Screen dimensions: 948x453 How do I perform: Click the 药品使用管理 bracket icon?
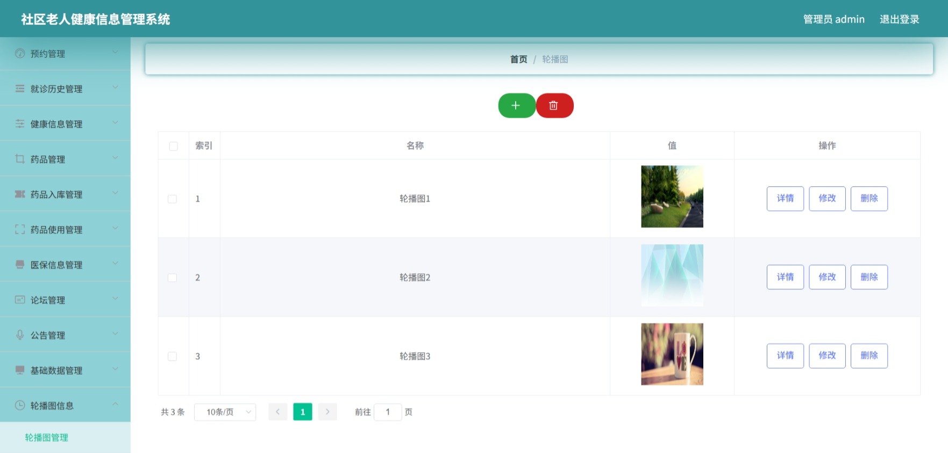20,229
